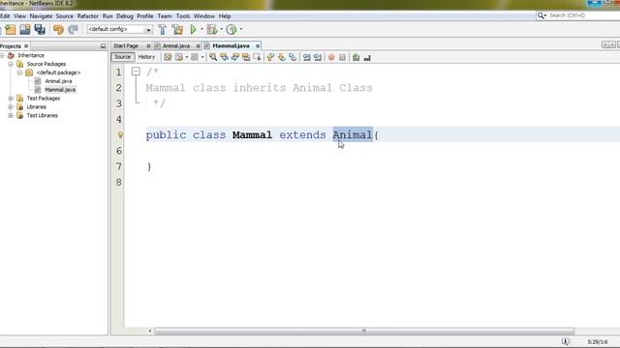Expand the Test Libraries node

coord(11,116)
